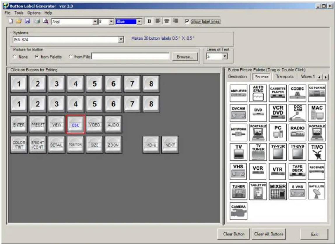This screenshot has height=244, width=335.
Task: Edit the NEXT label button
Action: coord(170,145)
